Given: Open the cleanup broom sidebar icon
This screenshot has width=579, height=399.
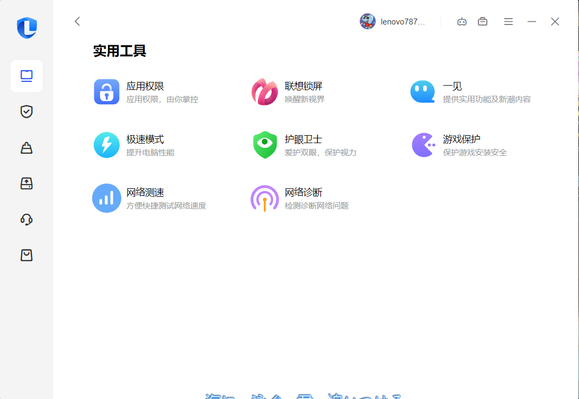Looking at the screenshot, I should click(27, 148).
